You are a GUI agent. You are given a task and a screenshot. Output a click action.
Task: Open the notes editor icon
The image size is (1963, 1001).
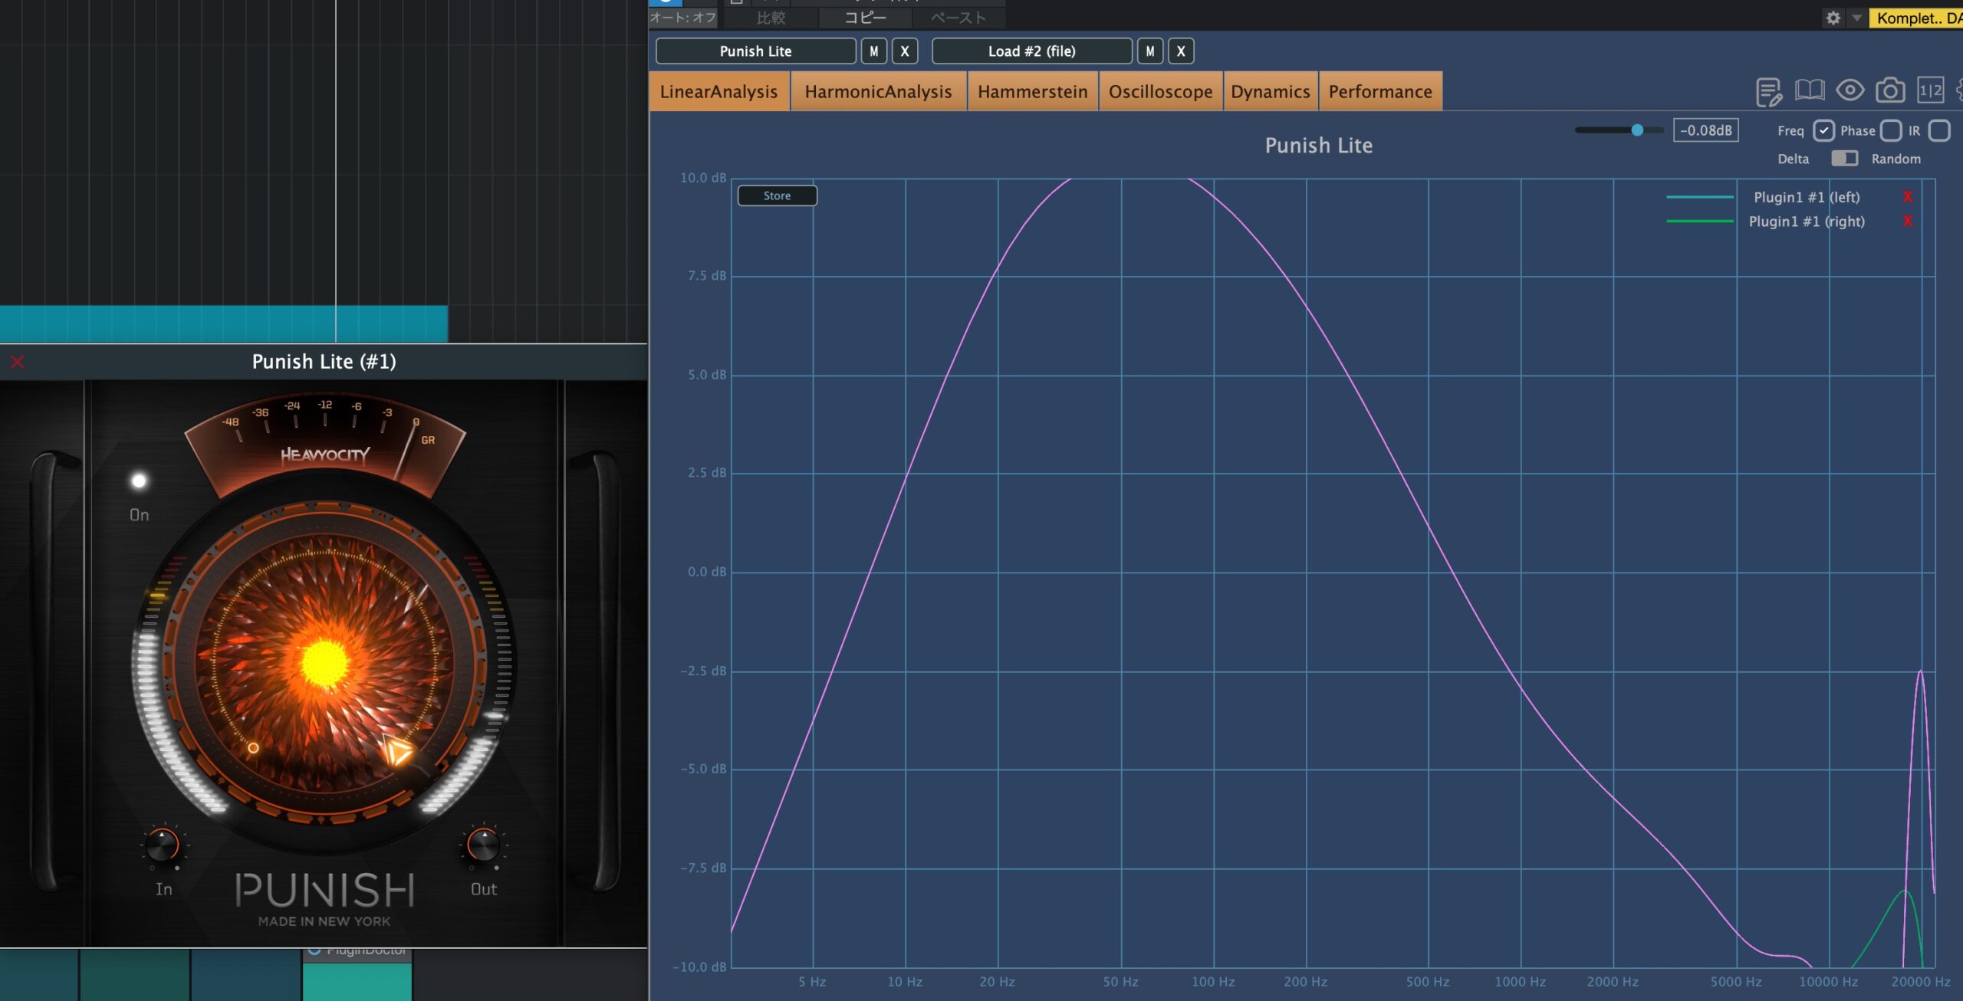coord(1768,92)
